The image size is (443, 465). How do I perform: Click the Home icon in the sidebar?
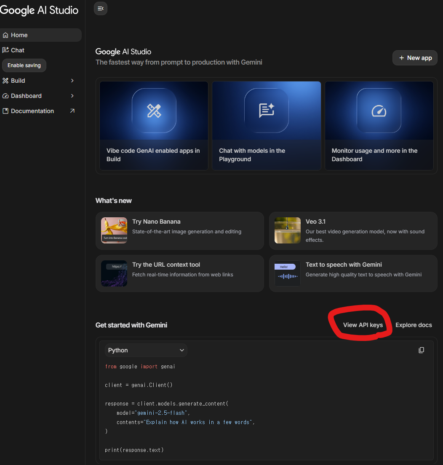click(5, 35)
